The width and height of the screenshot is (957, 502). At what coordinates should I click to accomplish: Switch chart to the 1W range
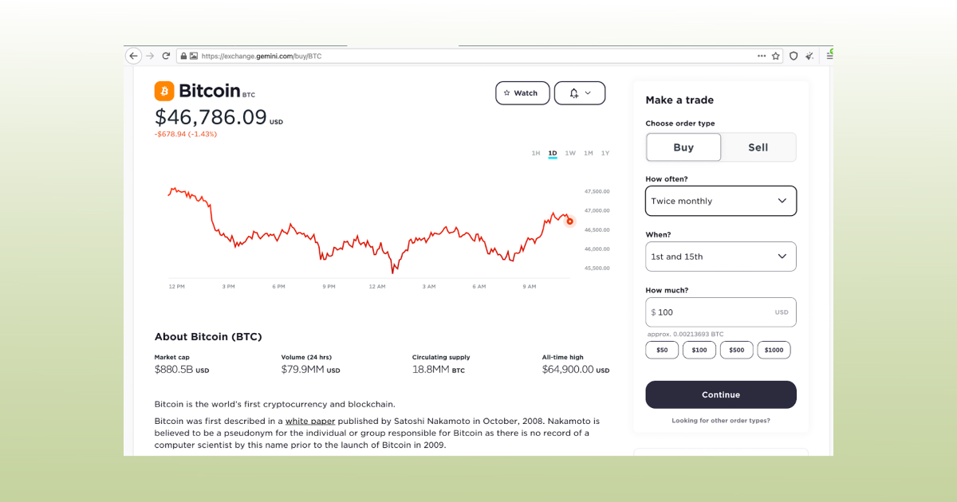570,153
